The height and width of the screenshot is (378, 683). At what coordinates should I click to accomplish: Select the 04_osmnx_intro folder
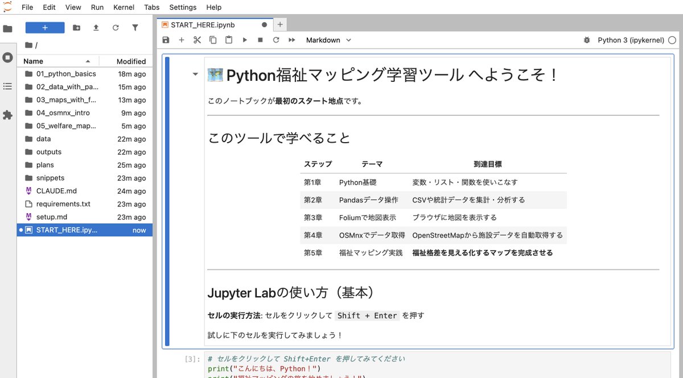click(x=85, y=113)
